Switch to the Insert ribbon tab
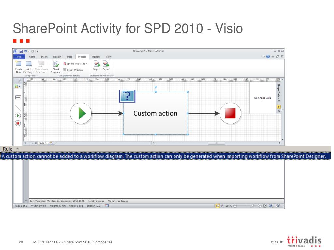Image resolution: width=334 pixels, height=250 pixels. point(44,57)
